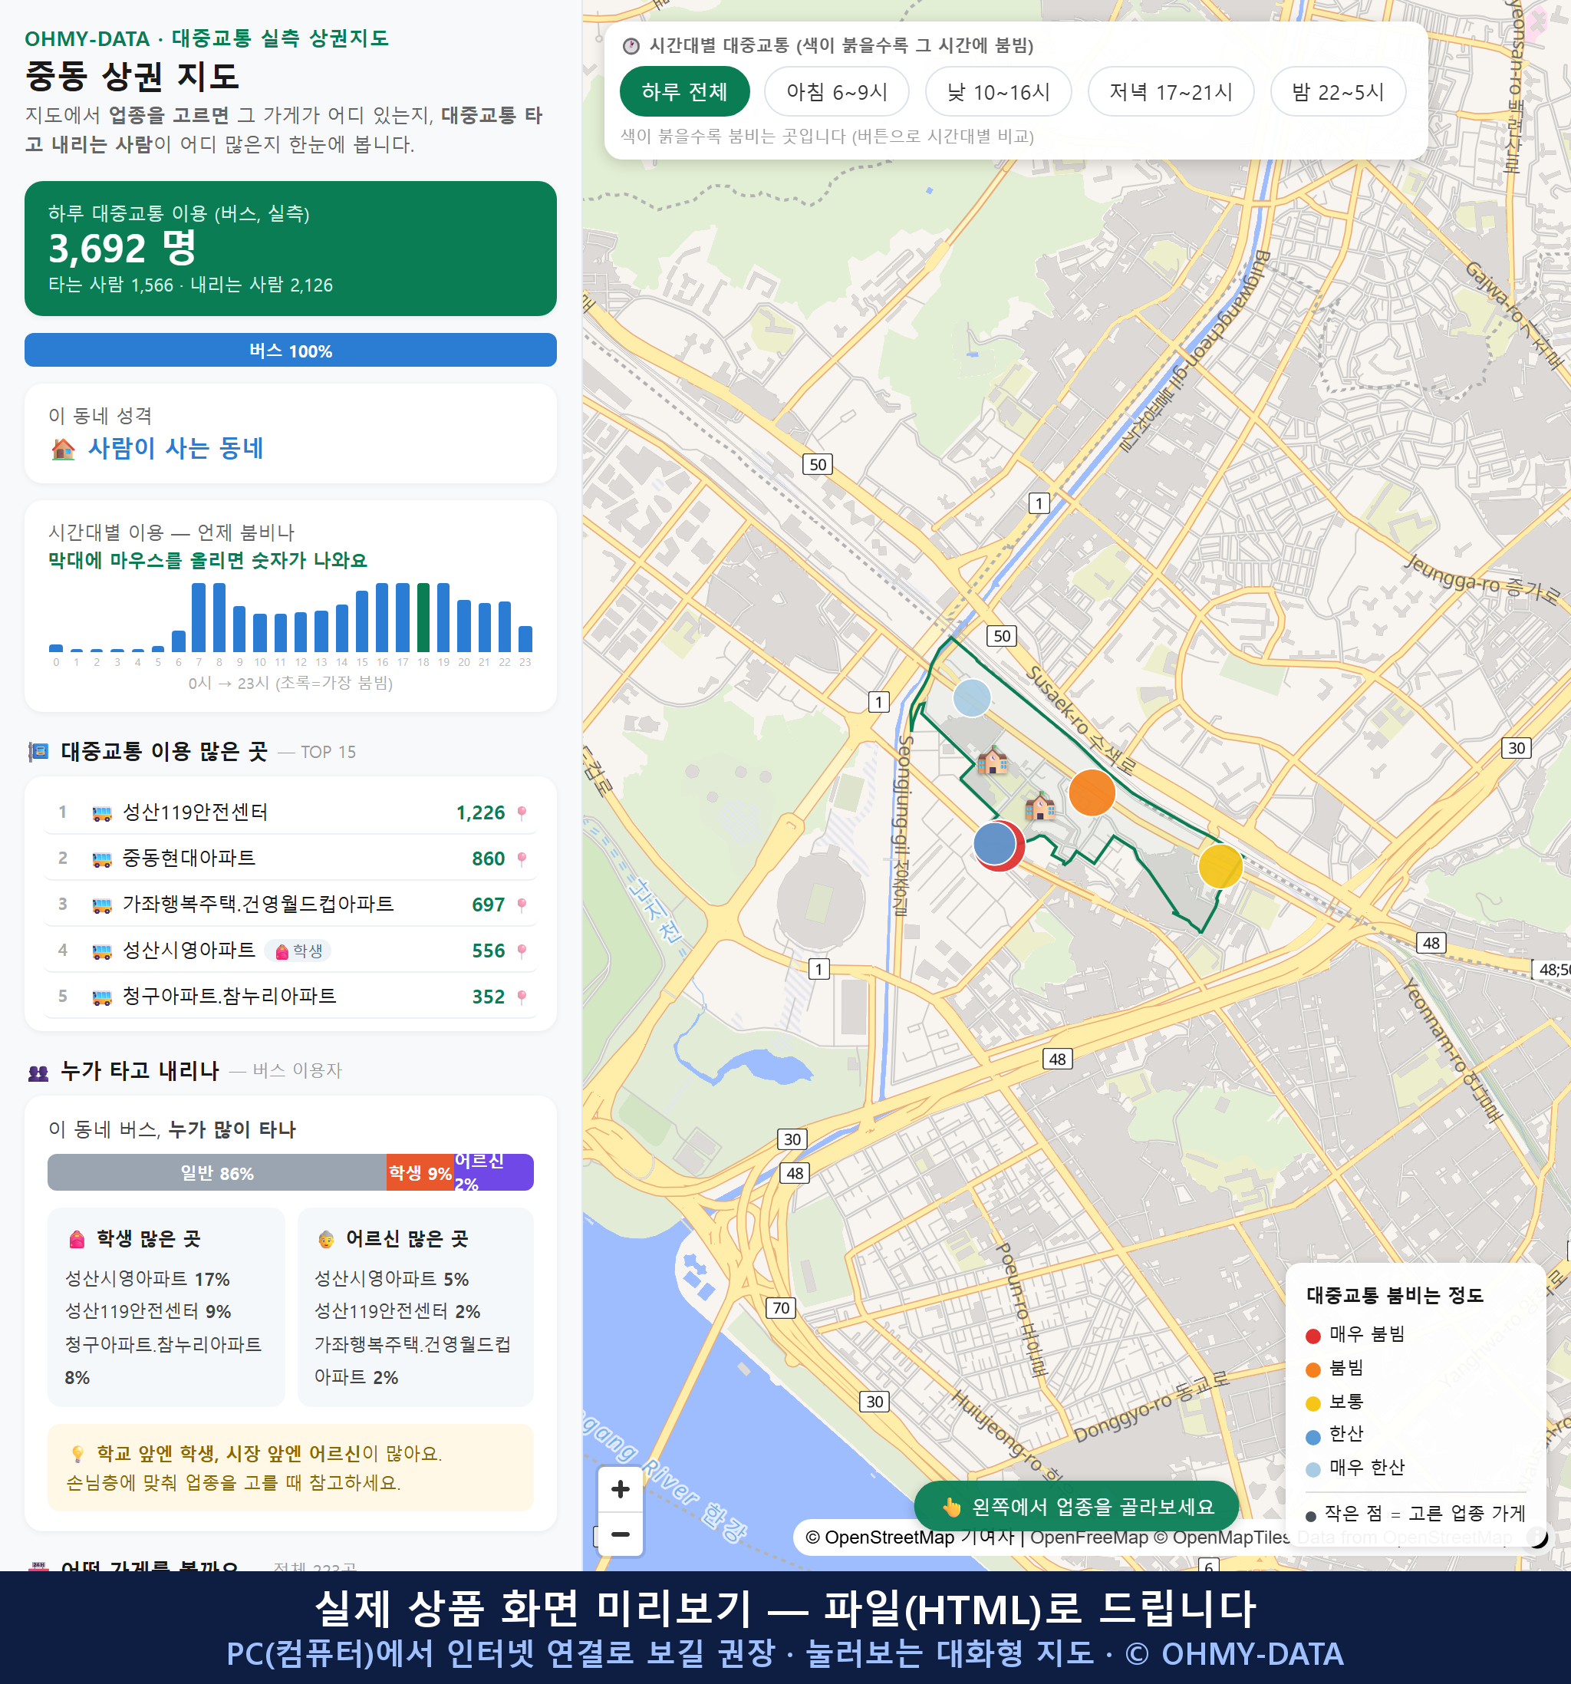The image size is (1571, 1684).
Task: Click the yellow circle marker on the map
Action: pyautogui.click(x=1220, y=865)
